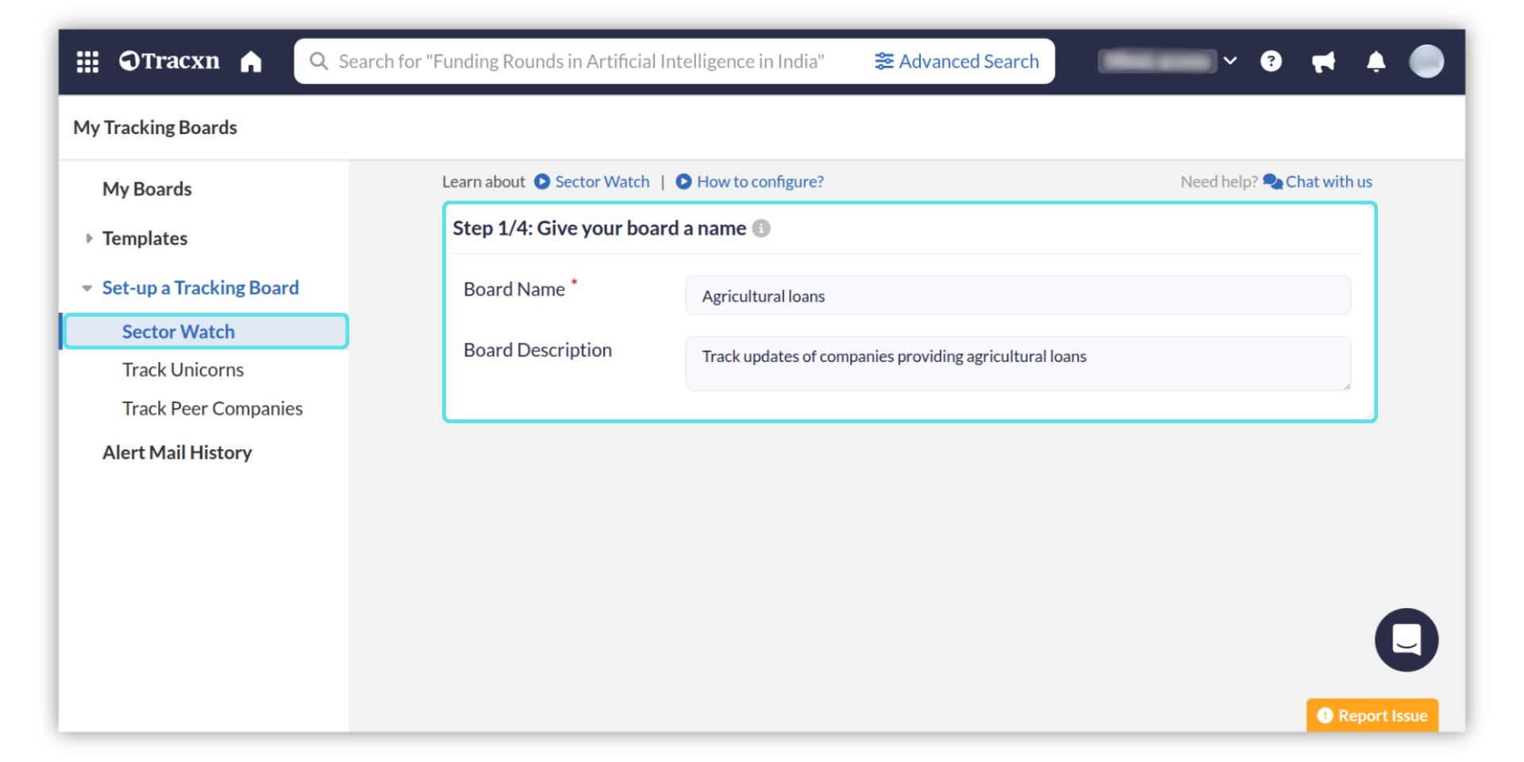Open the chat messenger bubble
1524x762 pixels.
(1406, 640)
